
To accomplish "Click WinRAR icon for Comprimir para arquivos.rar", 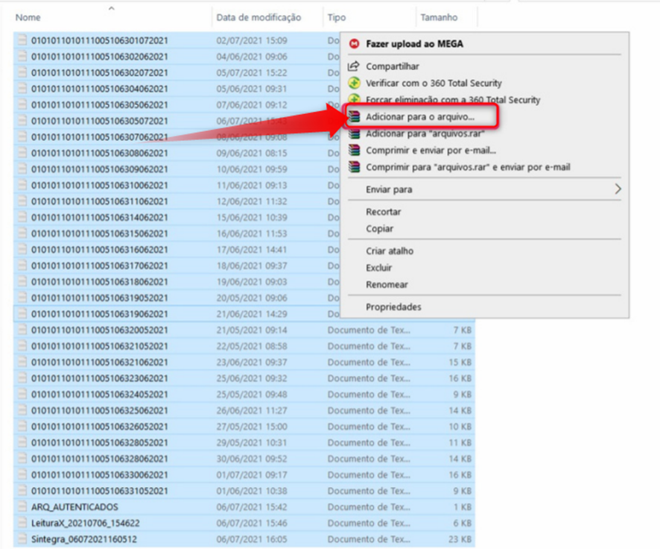I will click(x=355, y=167).
